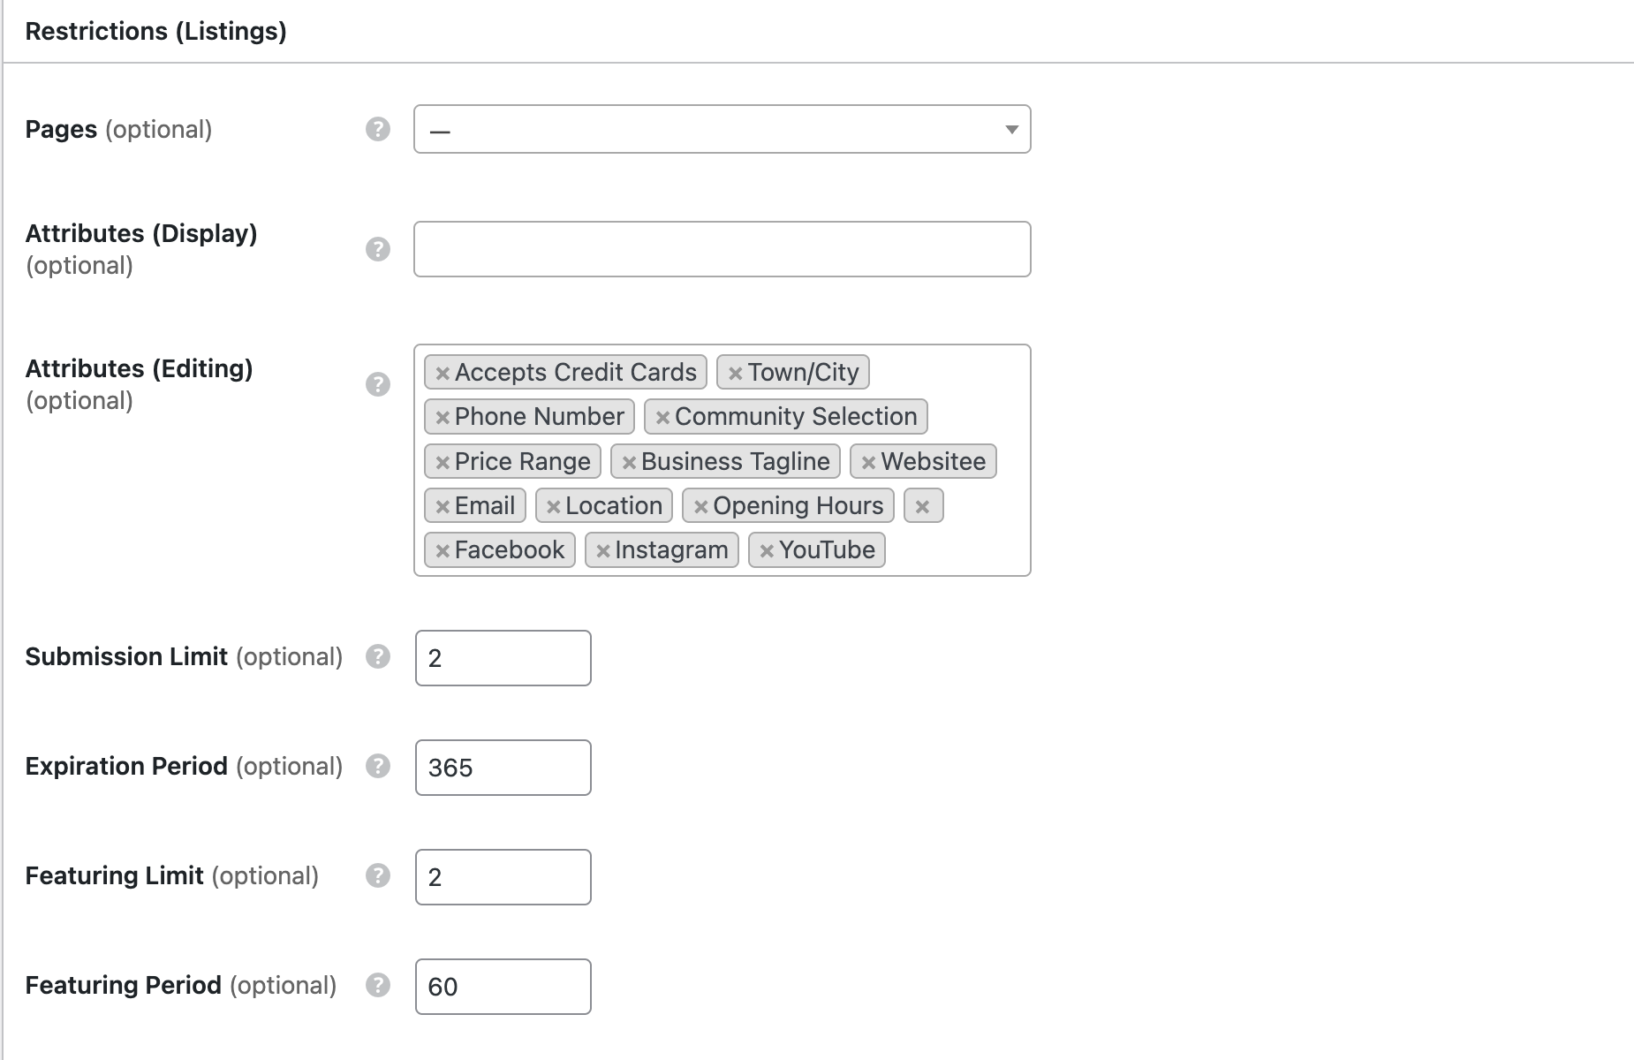Screen dimensions: 1634x1060
Task: Focus the Featuring Limit input
Action: point(503,877)
